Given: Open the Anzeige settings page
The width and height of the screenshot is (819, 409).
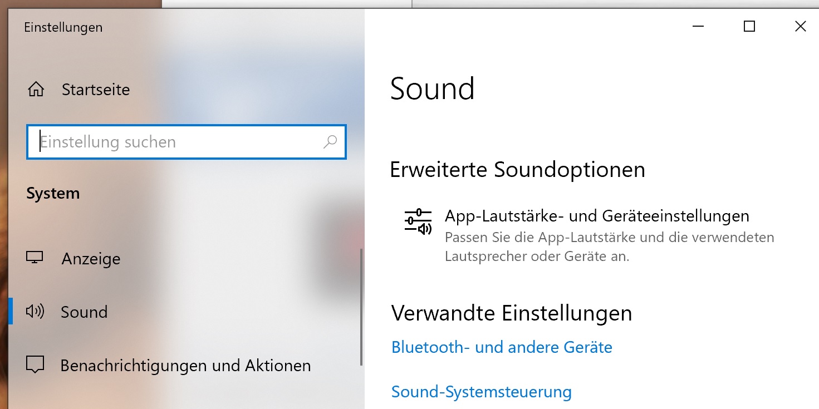Looking at the screenshot, I should 90,258.
